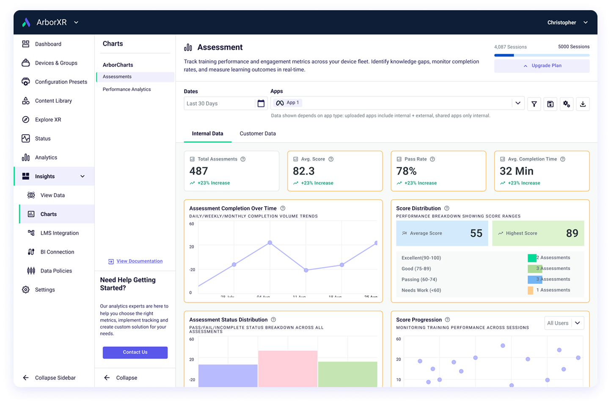Select the filter funnel icon
This screenshot has width=611, height=404.
click(534, 104)
